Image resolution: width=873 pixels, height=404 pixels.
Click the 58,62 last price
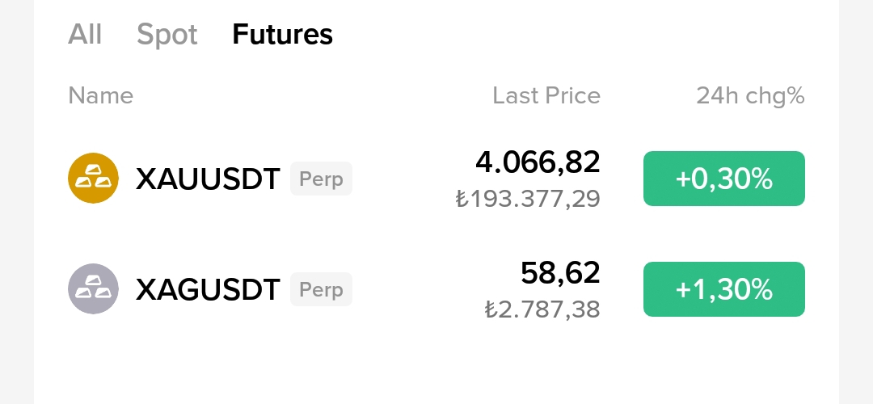coord(560,273)
